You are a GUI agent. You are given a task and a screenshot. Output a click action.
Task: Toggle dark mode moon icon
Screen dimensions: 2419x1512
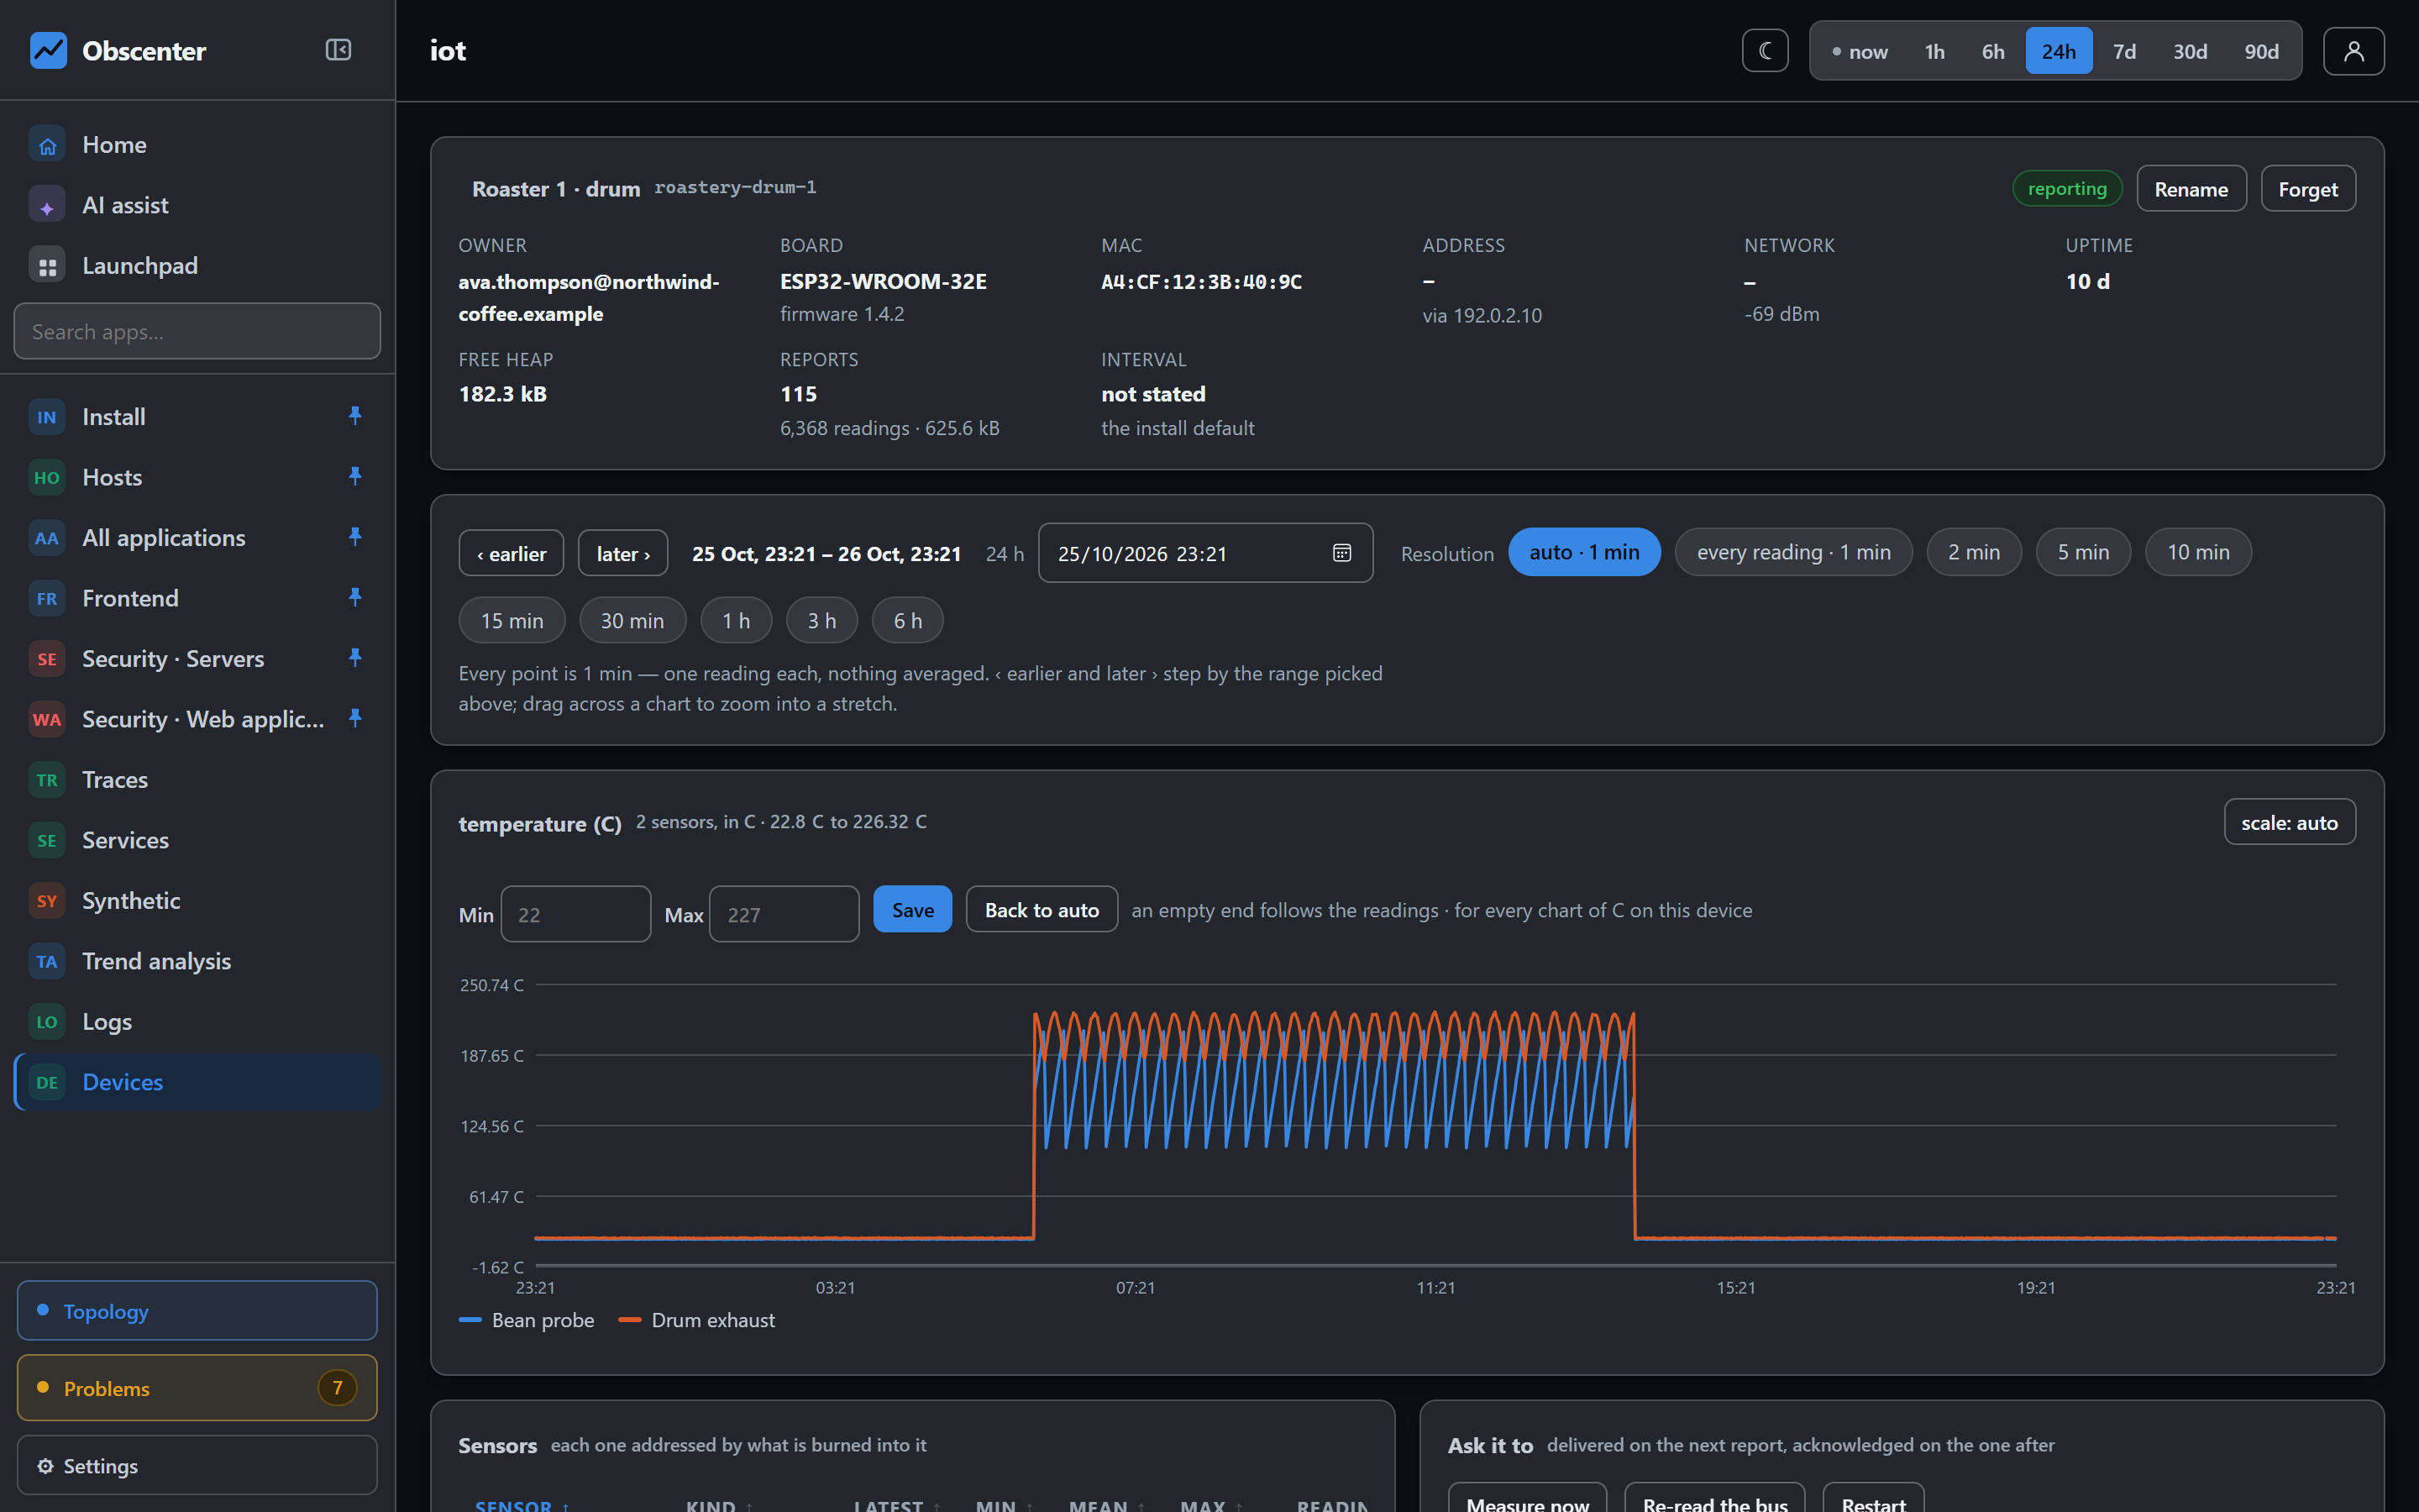coord(1766,51)
